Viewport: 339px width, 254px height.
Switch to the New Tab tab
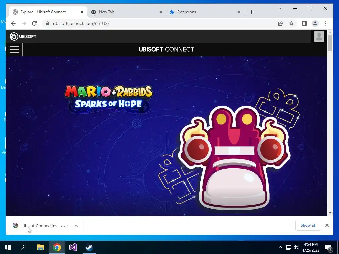coord(127,12)
